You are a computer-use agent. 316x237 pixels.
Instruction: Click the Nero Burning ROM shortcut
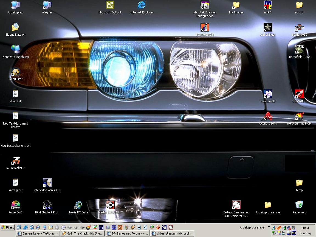click(299, 117)
